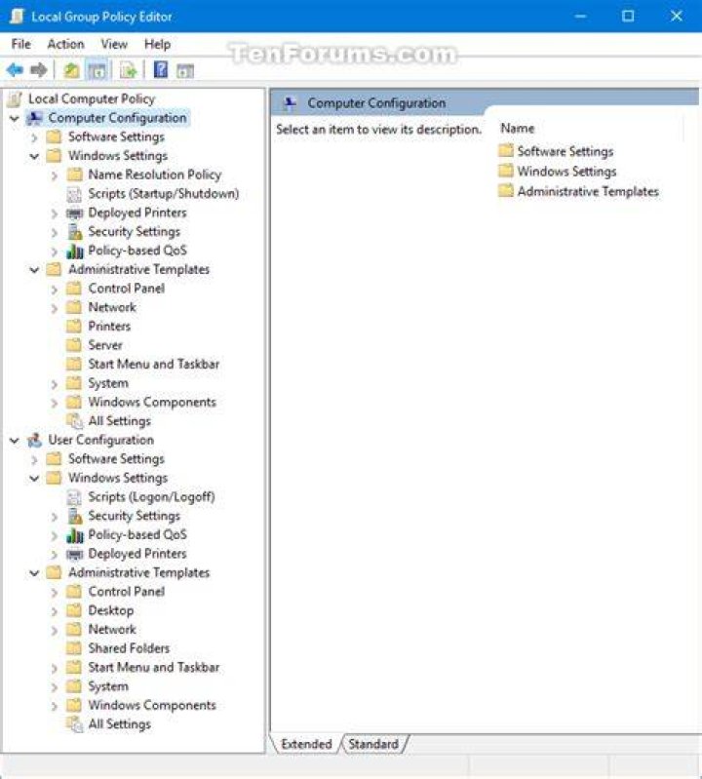
Task: Open the File menu
Action: pyautogui.click(x=20, y=44)
